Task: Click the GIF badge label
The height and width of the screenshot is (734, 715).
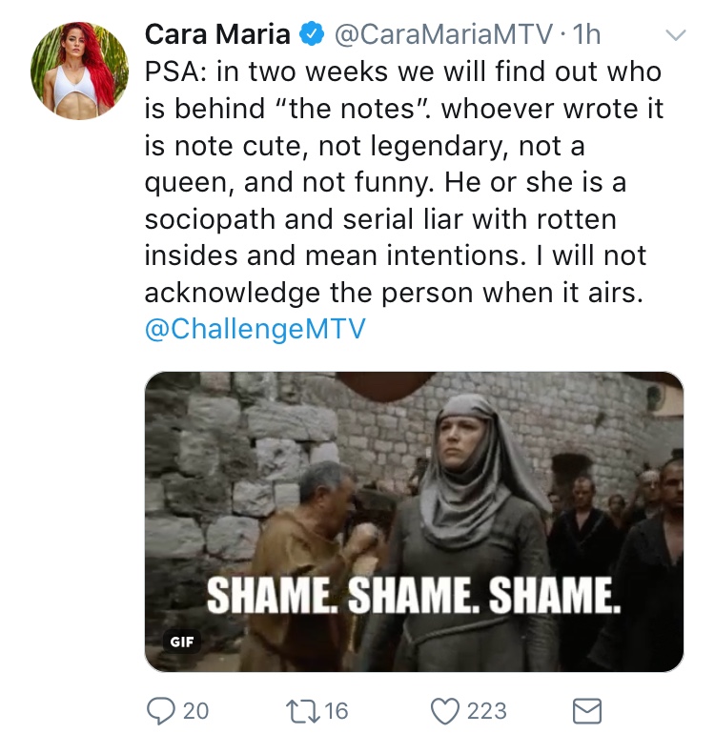Action: tap(182, 642)
